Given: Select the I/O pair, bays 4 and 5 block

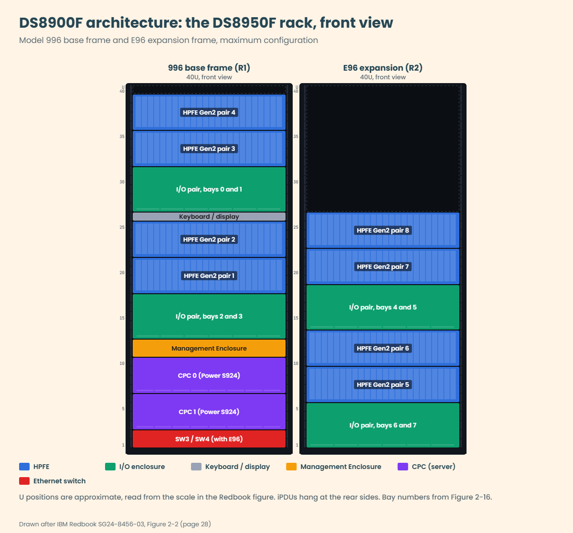Looking at the screenshot, I should click(x=383, y=307).
